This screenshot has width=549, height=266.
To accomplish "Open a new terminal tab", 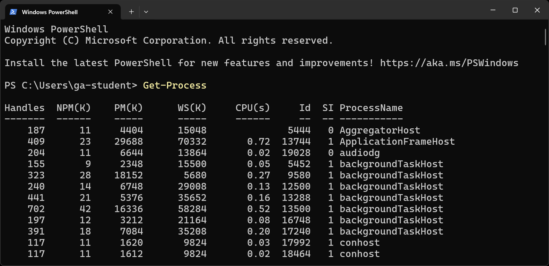I will click(x=131, y=12).
